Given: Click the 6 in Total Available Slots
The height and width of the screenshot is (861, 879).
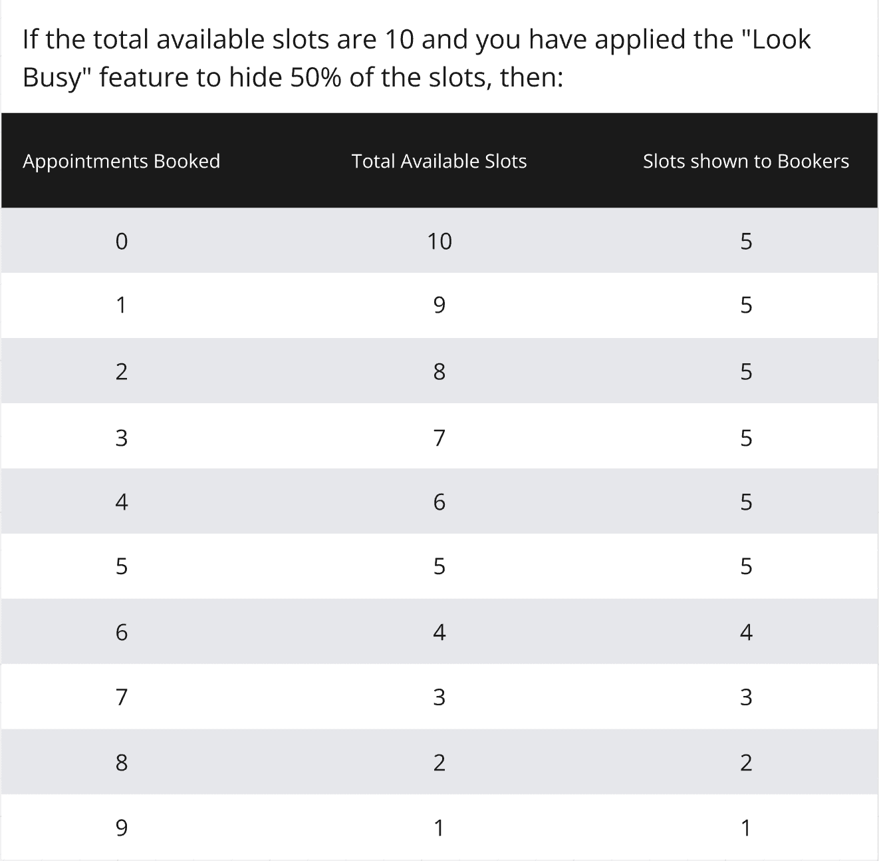Looking at the screenshot, I should click(439, 501).
